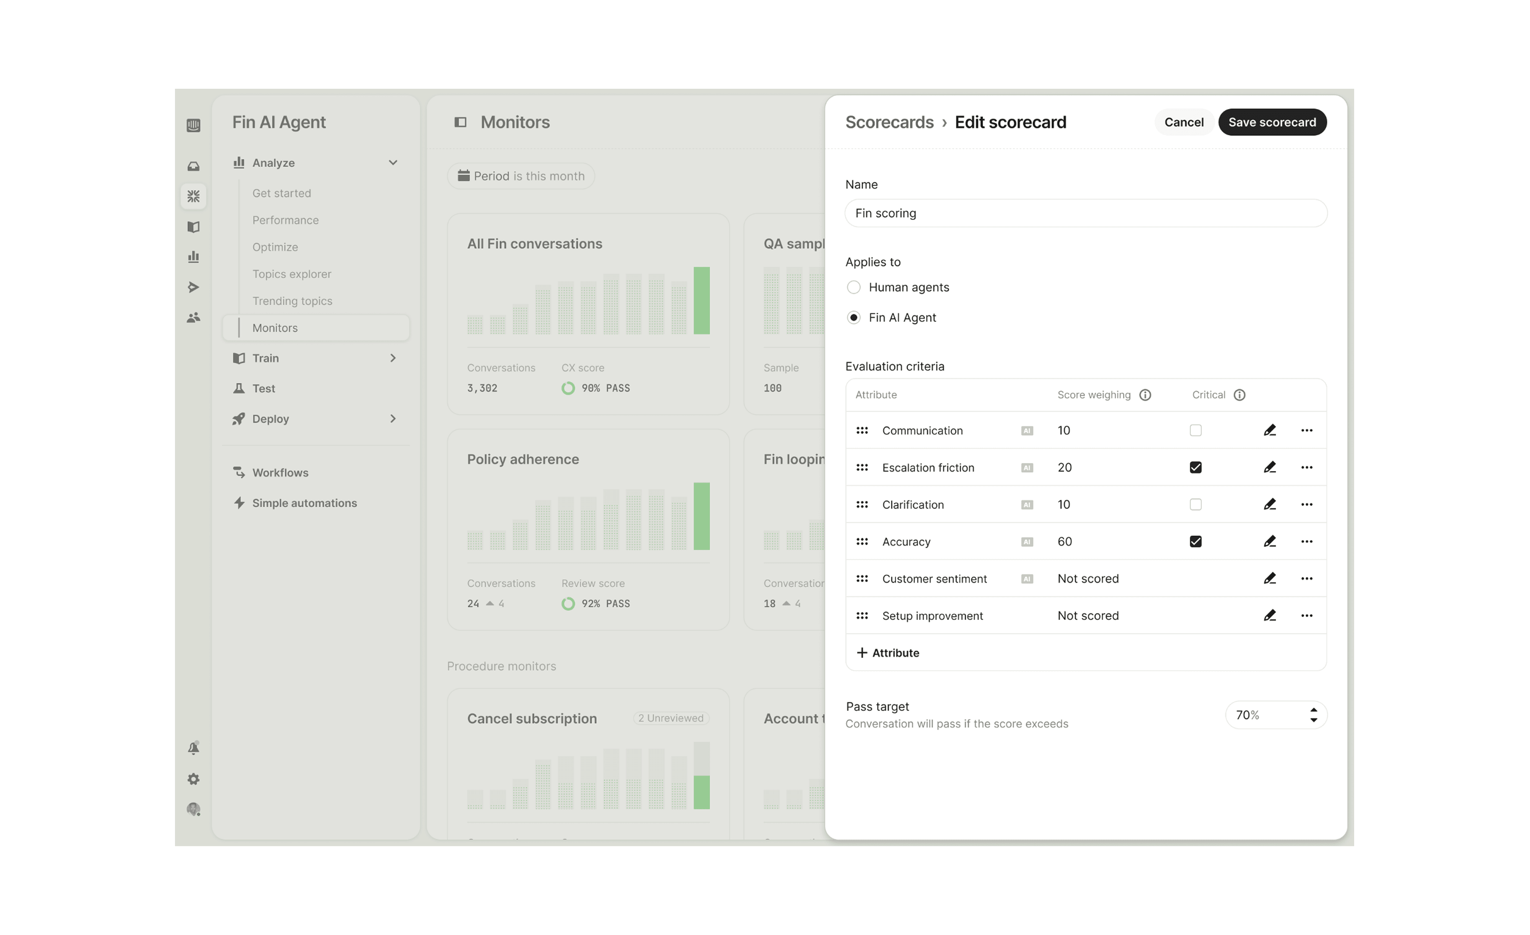Viewport: 1530px width, 935px height.
Task: Select the Human agents radio option
Action: 854,287
